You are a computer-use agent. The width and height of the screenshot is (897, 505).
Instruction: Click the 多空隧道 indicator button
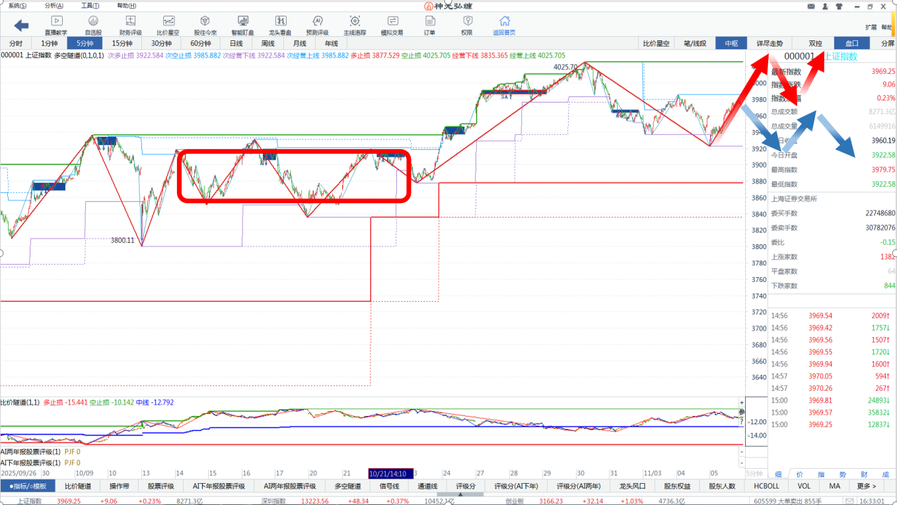(x=347, y=487)
